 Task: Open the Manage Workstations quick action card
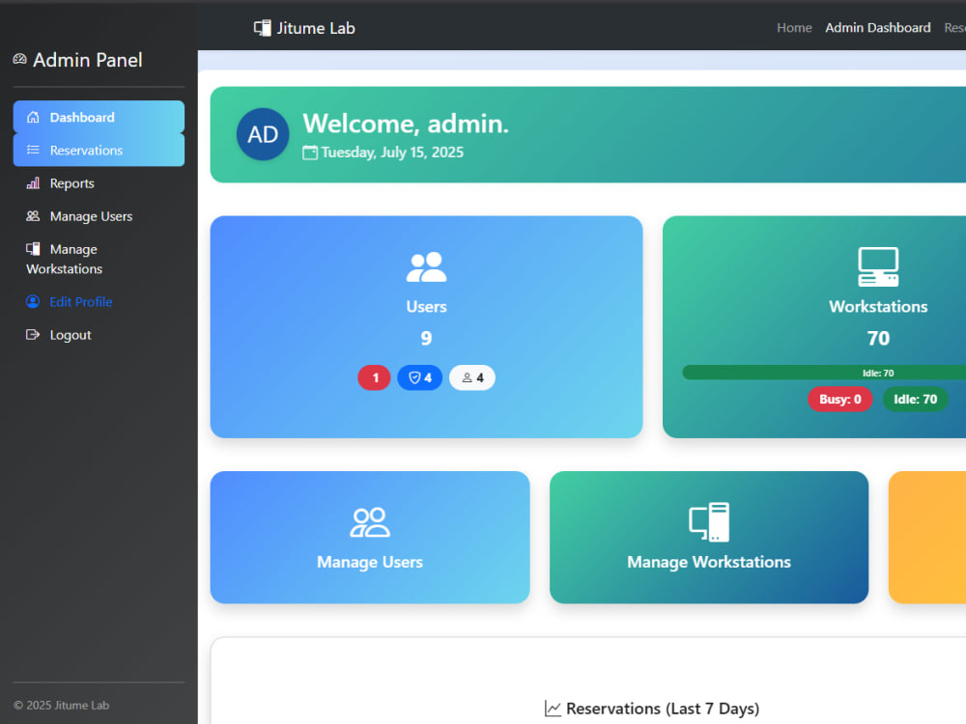click(x=708, y=538)
